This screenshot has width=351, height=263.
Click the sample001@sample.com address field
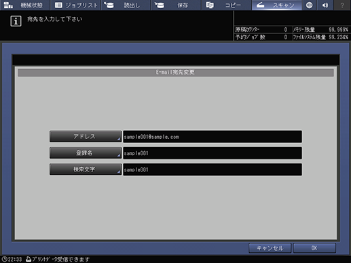pyautogui.click(x=213, y=136)
